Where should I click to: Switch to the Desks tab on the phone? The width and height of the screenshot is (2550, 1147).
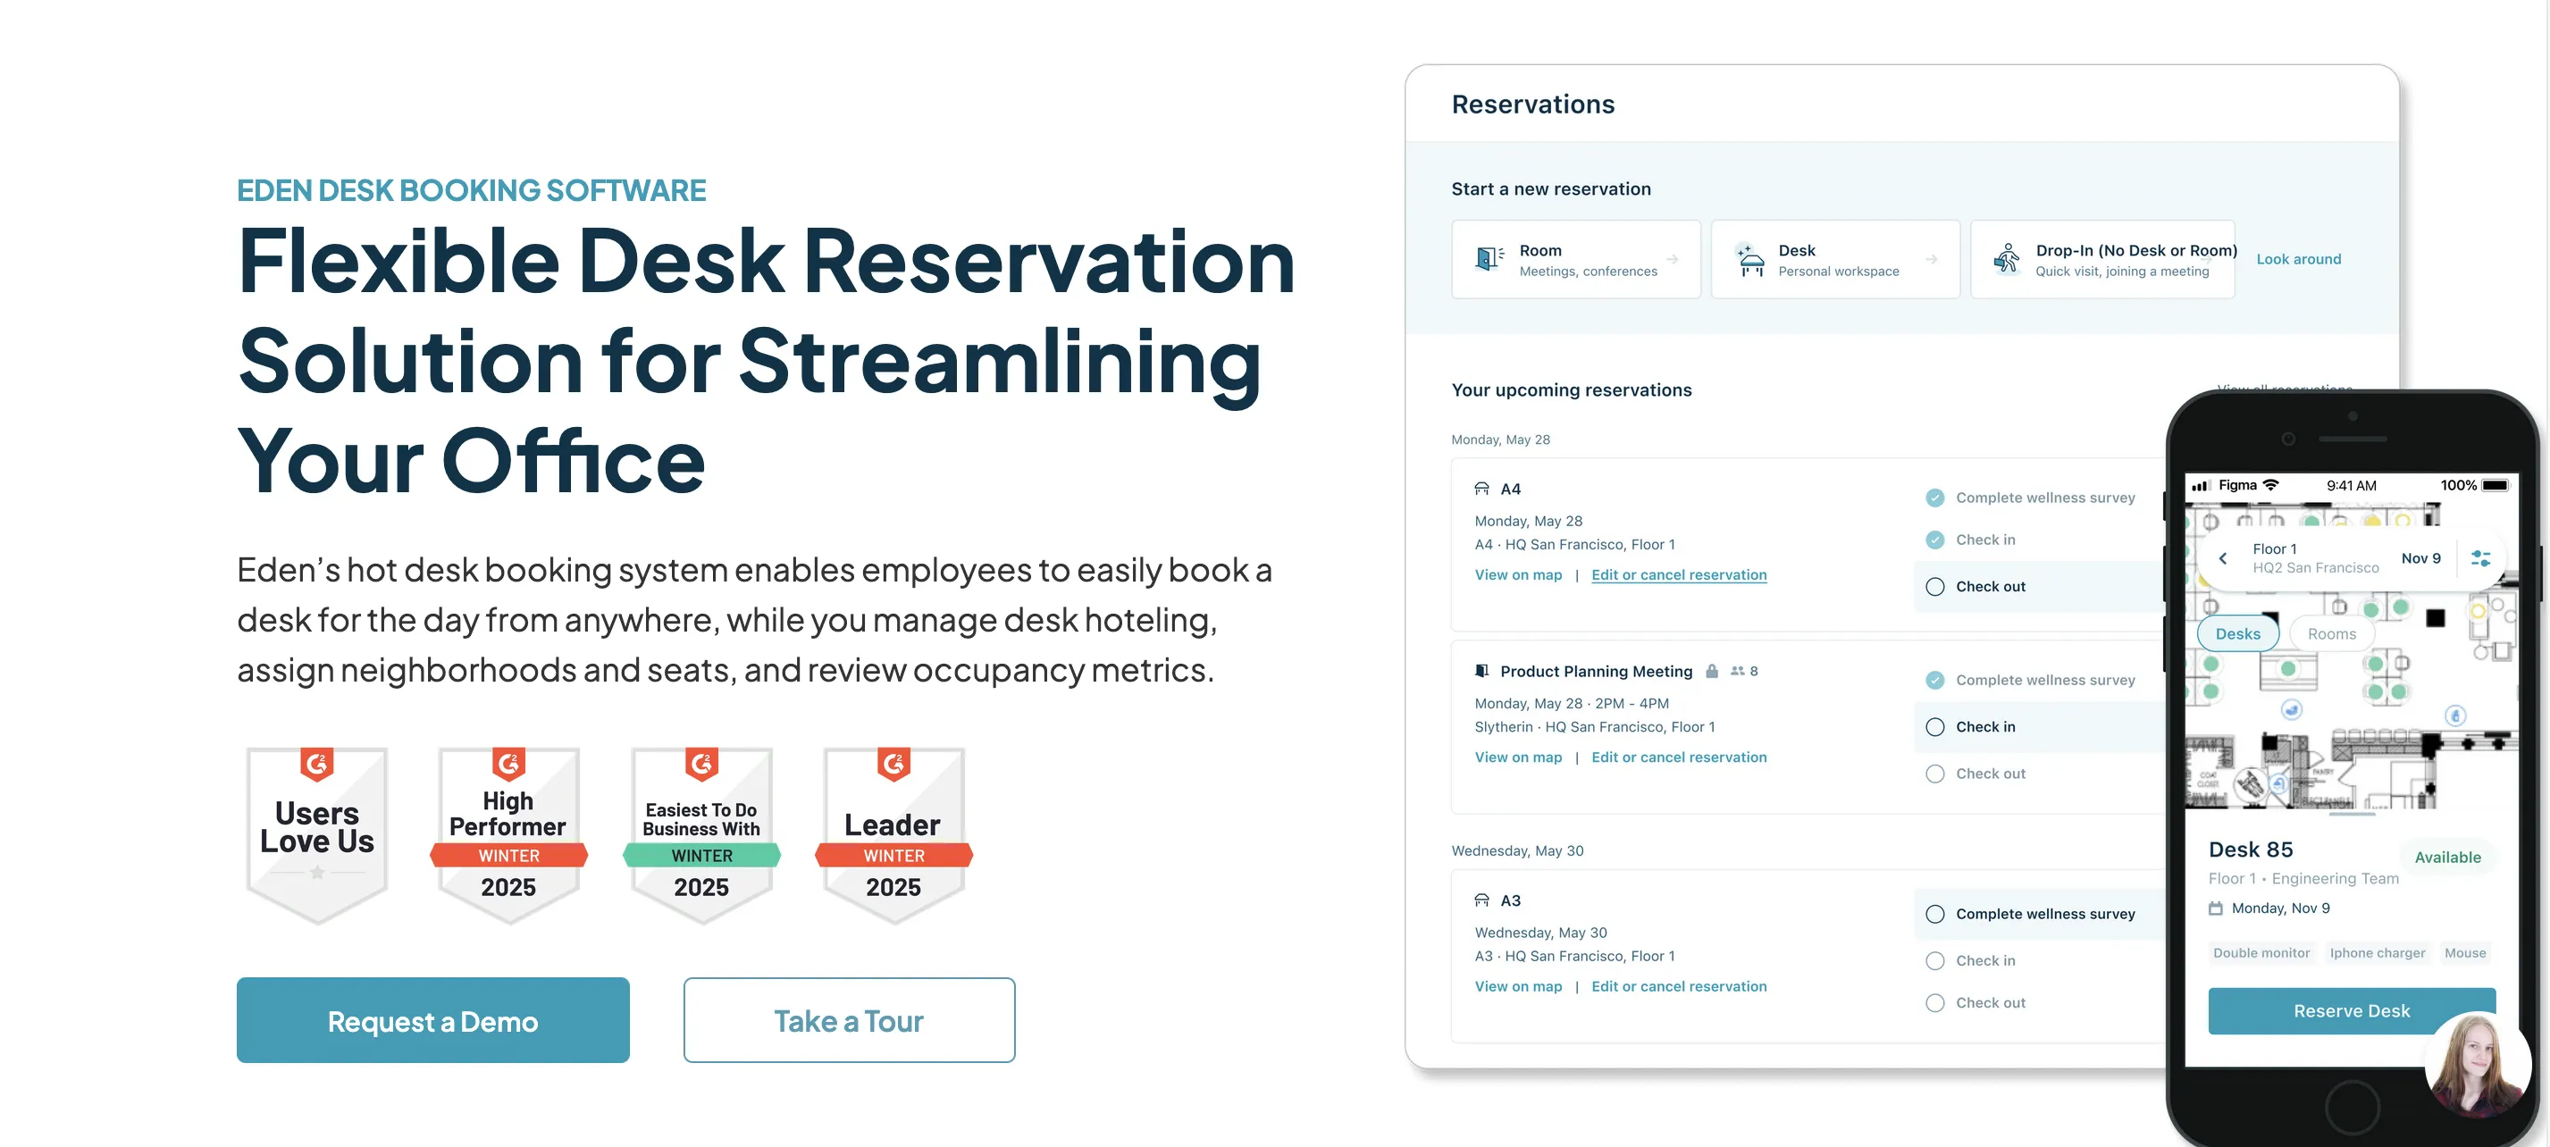2238,633
